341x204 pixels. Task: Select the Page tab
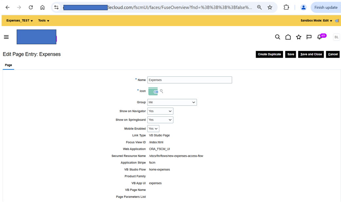pos(9,65)
